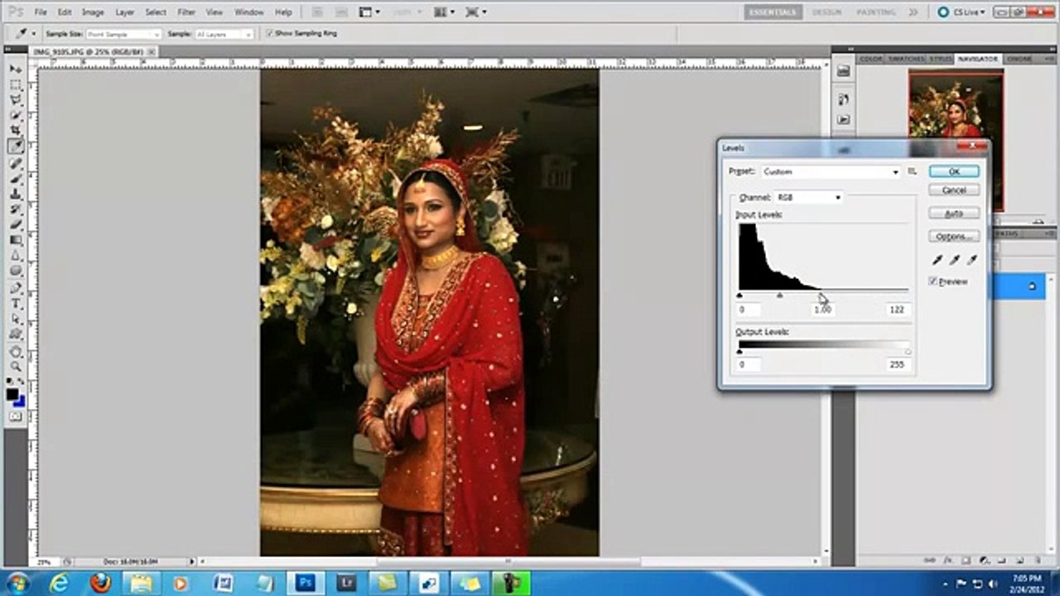Image resolution: width=1060 pixels, height=596 pixels.
Task: Click the foreground color swatch
Action: [12, 394]
